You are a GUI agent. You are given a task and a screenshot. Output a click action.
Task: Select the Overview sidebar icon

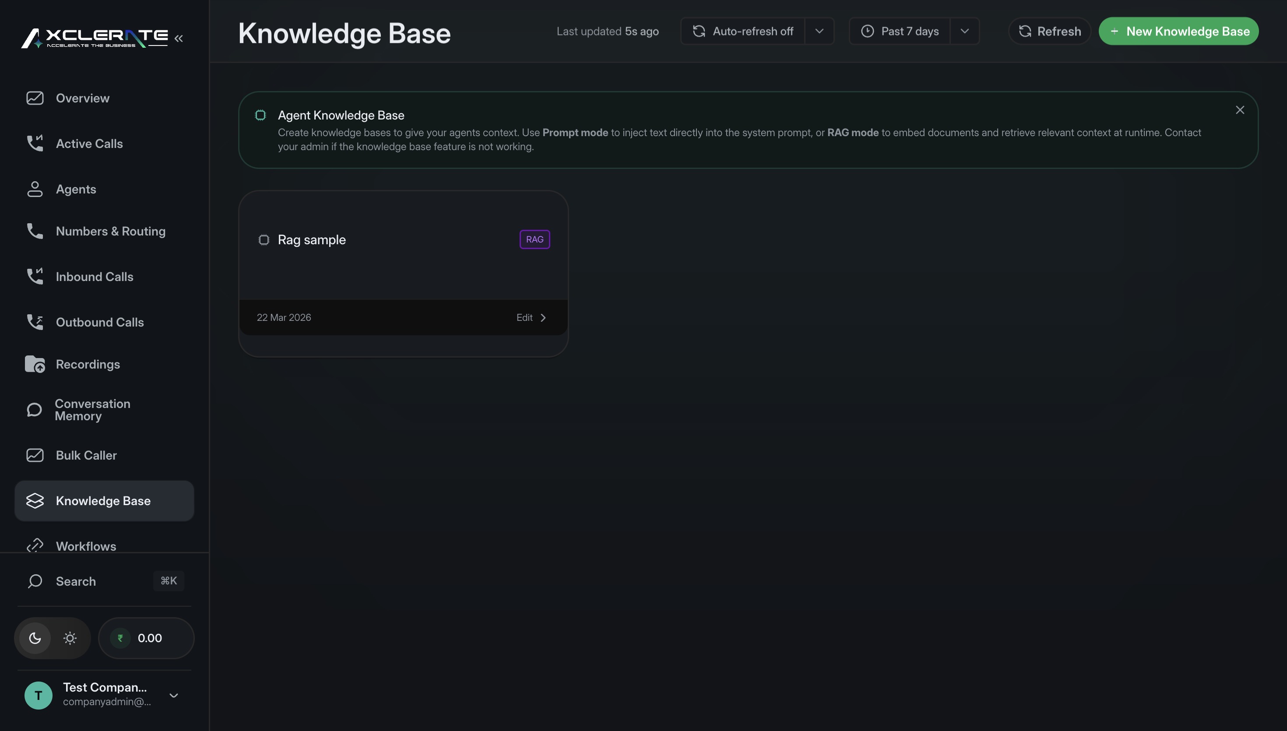tap(34, 98)
